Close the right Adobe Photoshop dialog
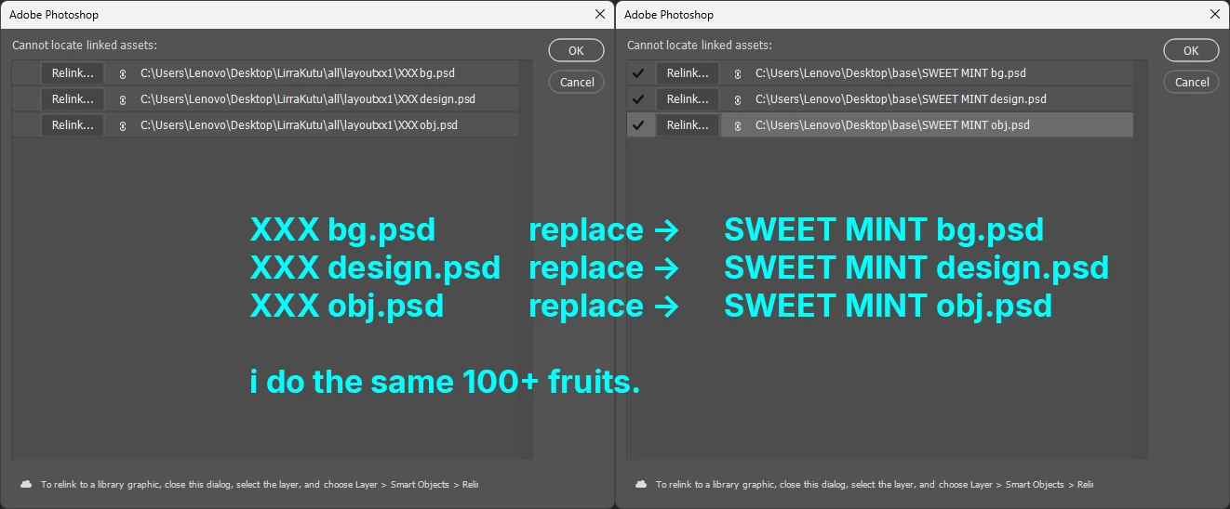 1215,14
